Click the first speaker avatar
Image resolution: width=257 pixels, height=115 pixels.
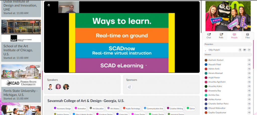[50, 87]
